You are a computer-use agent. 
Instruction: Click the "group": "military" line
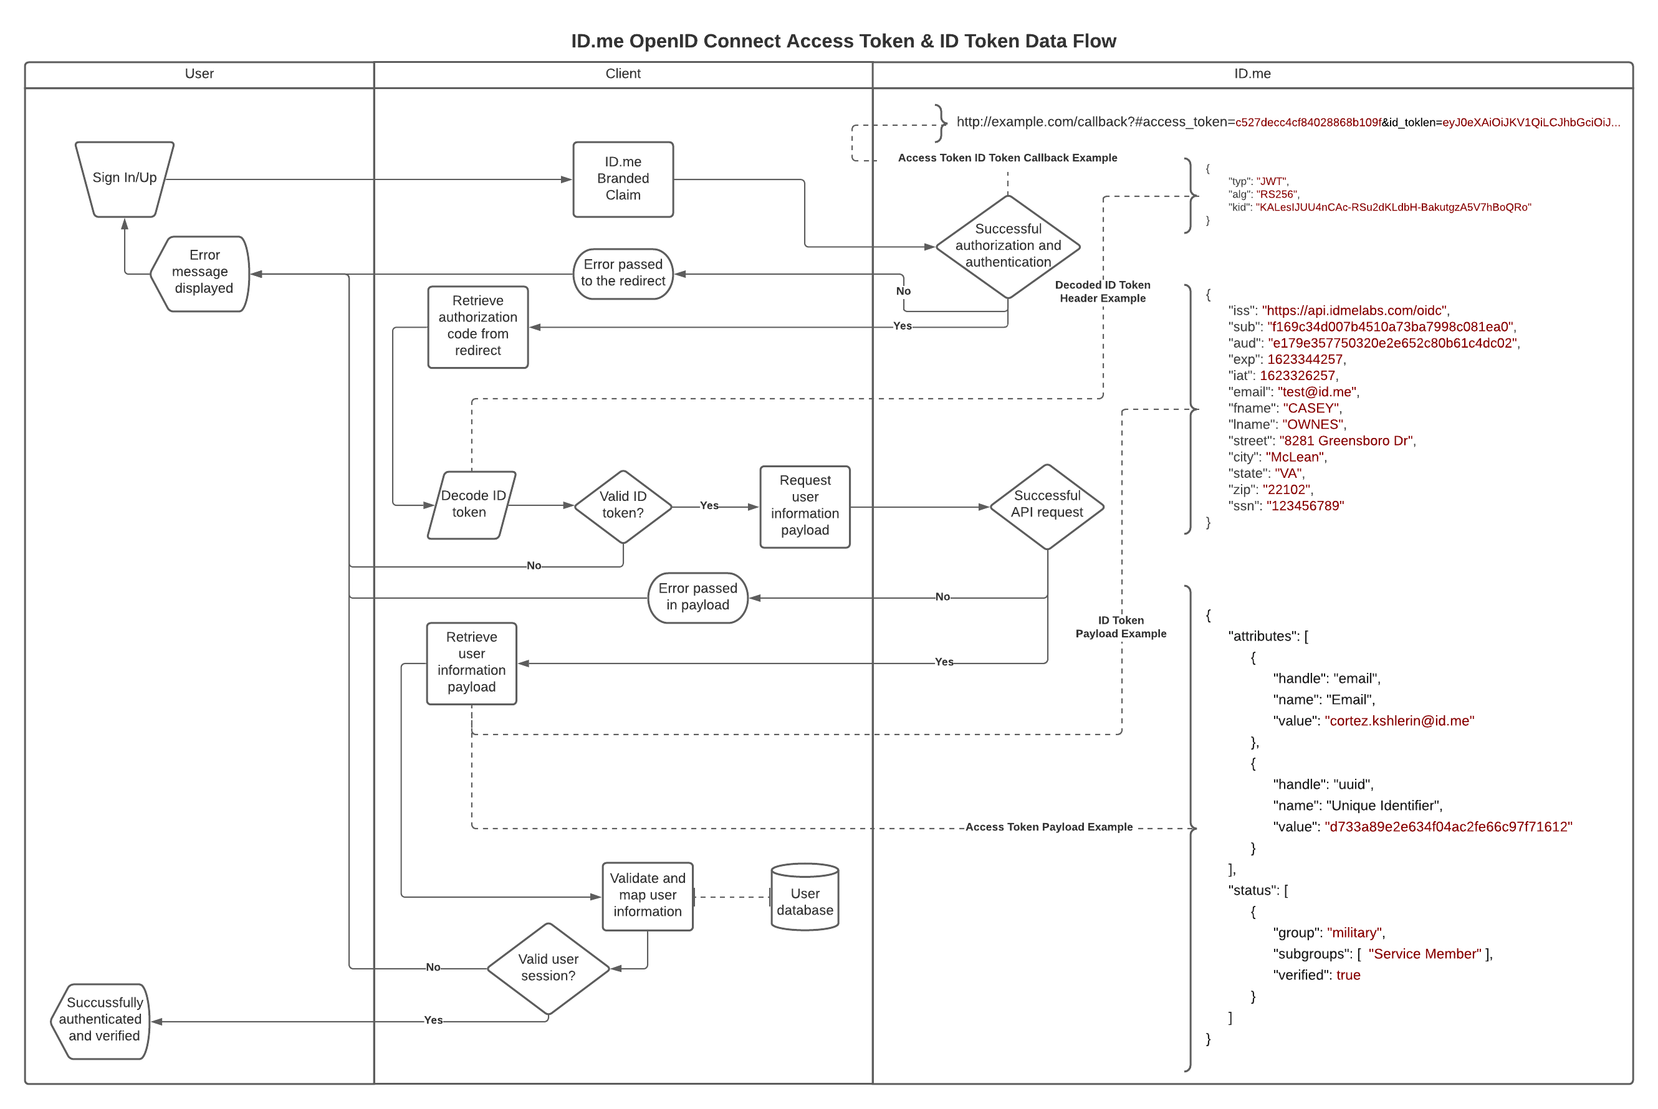(x=1328, y=933)
